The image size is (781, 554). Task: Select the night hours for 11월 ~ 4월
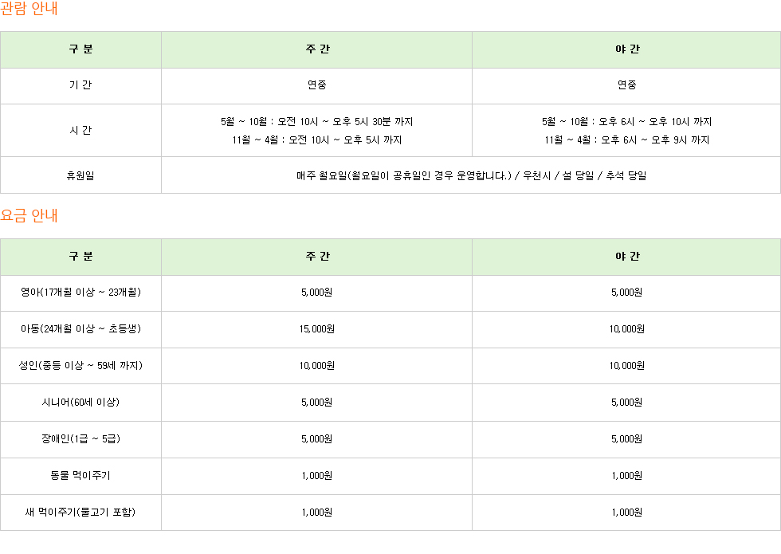click(x=626, y=140)
